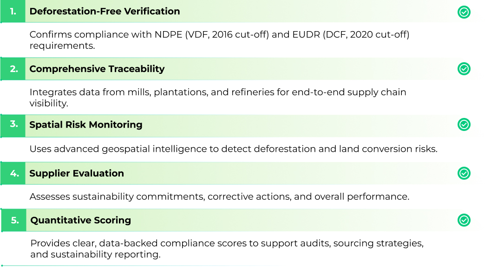This screenshot has width=491, height=267.
Task: Click the green number 3 badge
Action: pyautogui.click(x=13, y=124)
